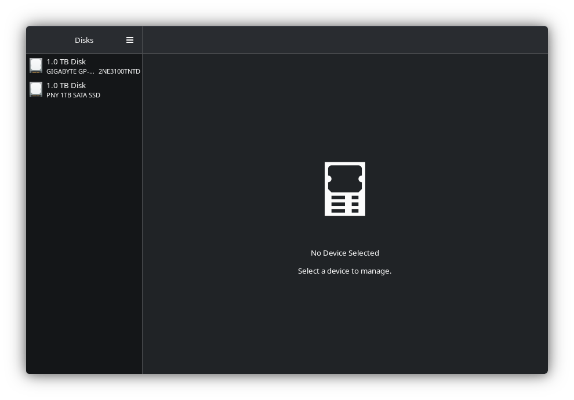Click the drive icon beside 2NE3100TNTD
Image resolution: width=574 pixels, height=400 pixels.
point(36,66)
